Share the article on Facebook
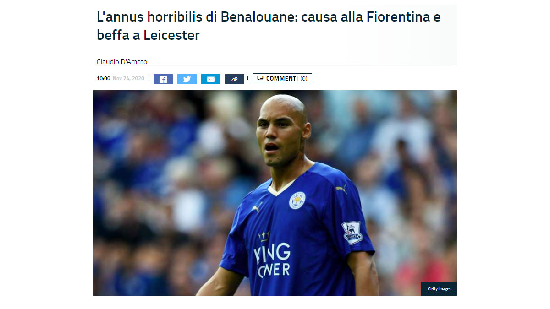 click(163, 79)
